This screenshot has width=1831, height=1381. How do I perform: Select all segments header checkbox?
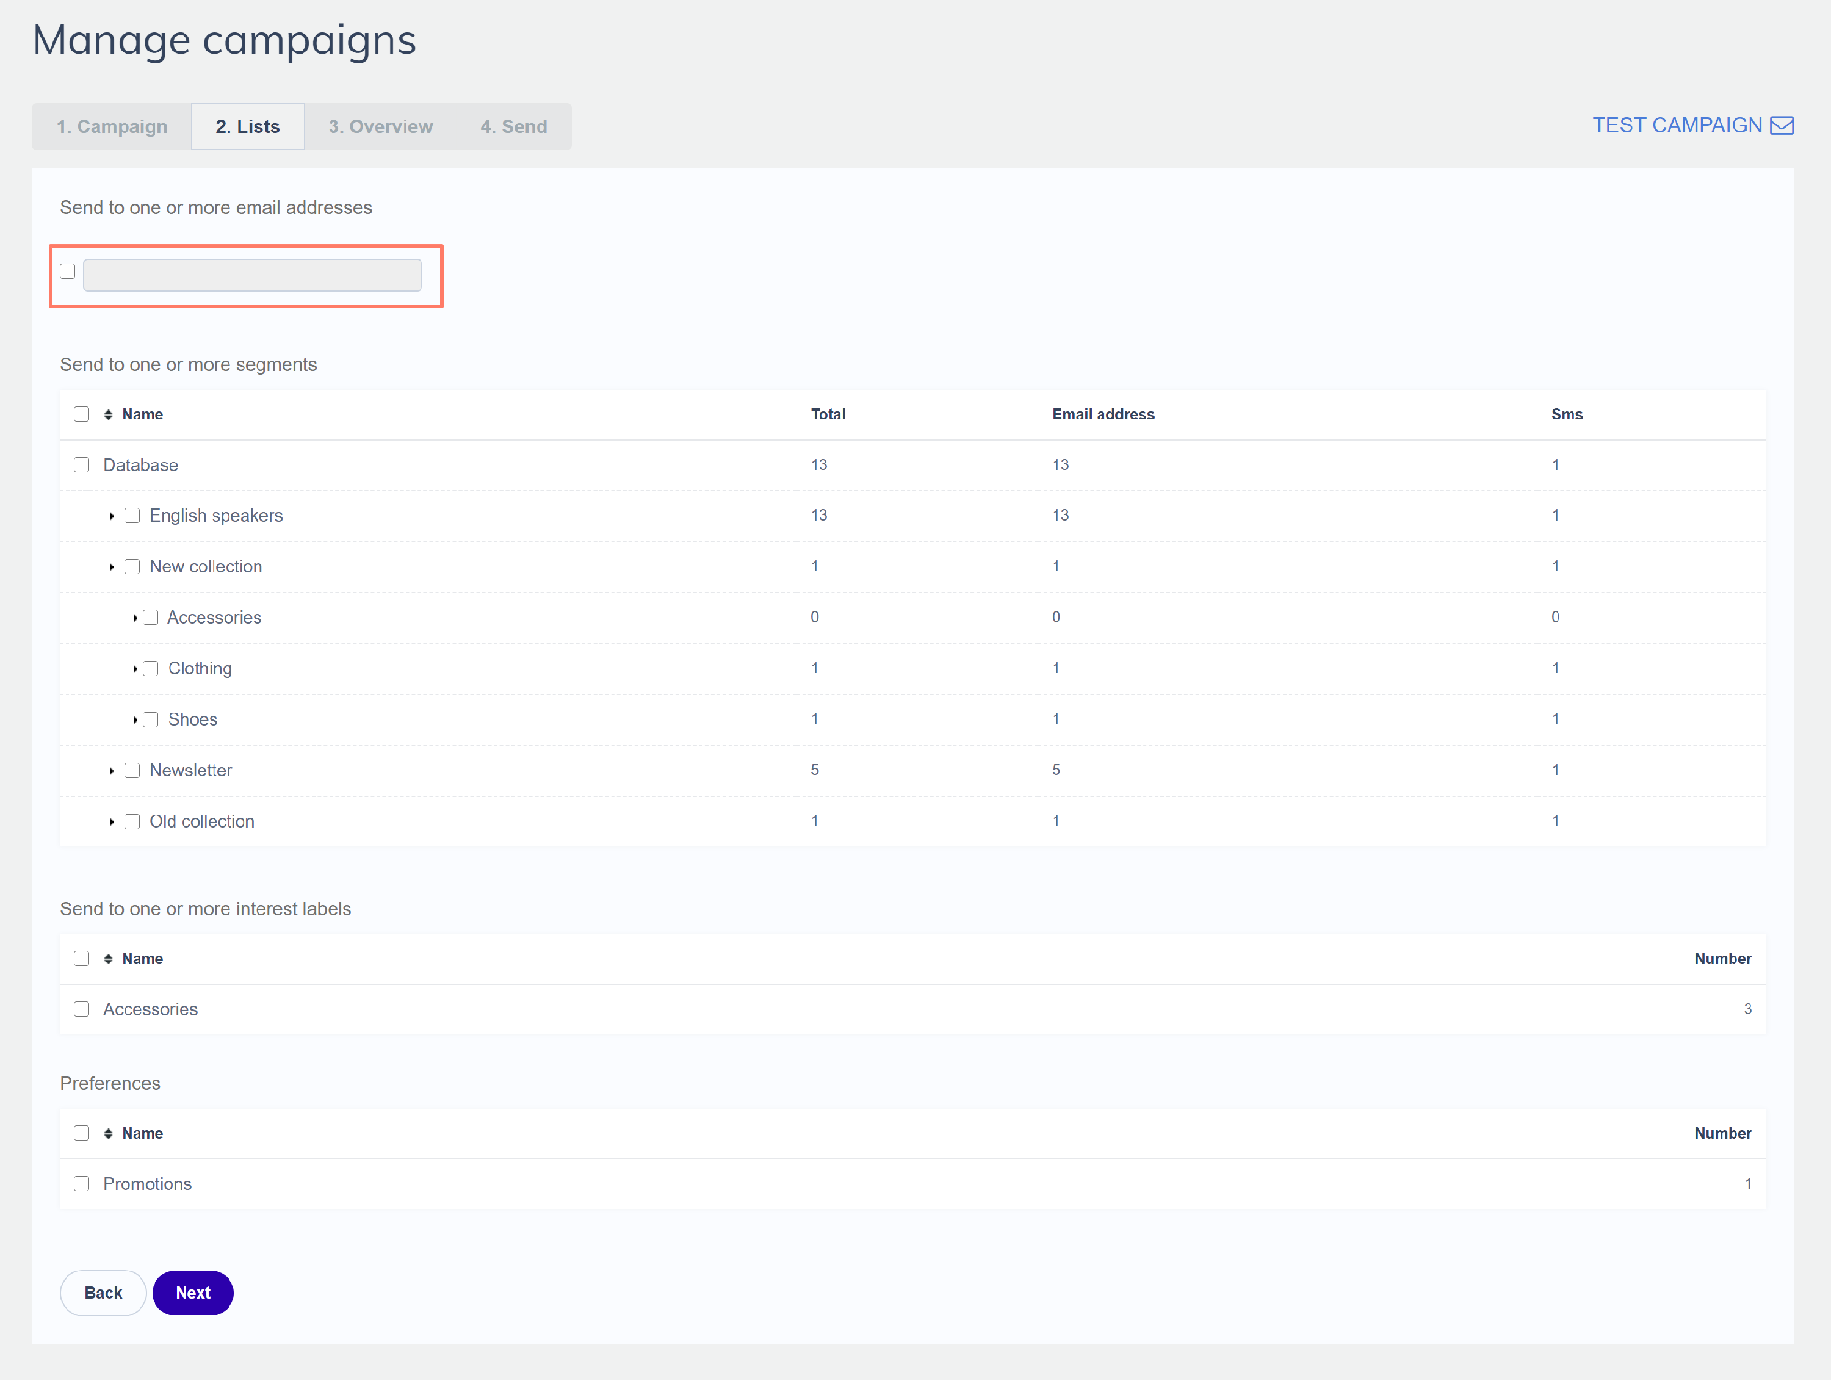click(x=81, y=414)
